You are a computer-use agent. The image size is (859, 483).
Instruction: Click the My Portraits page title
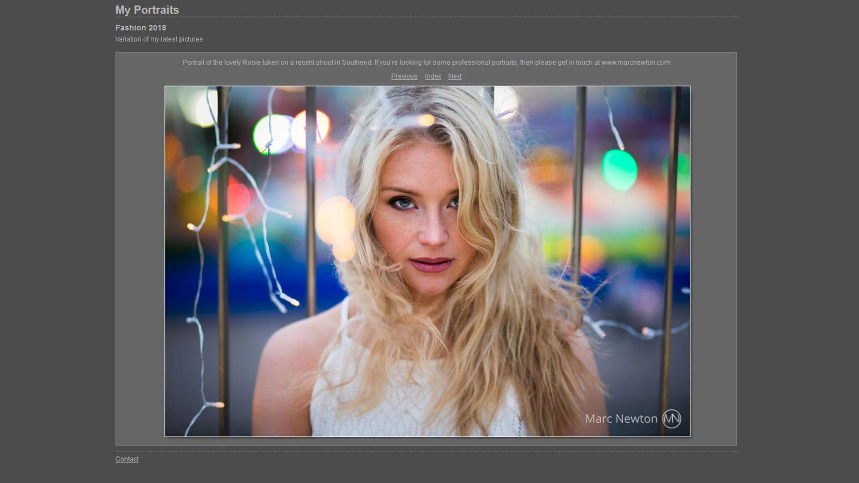pos(147,10)
